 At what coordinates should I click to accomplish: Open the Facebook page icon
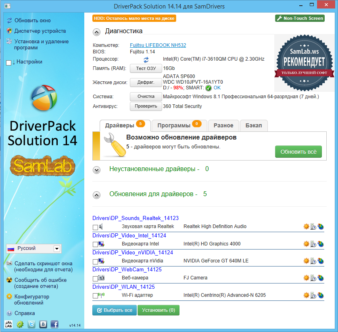pyautogui.click(x=54, y=324)
